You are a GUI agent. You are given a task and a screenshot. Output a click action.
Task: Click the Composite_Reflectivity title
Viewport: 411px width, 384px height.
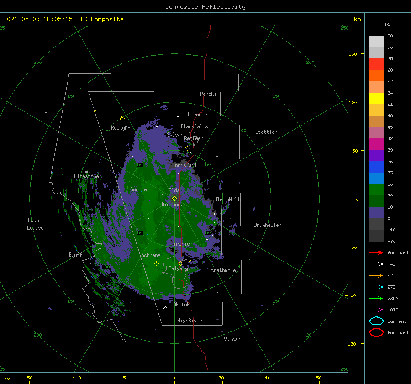tap(205, 7)
